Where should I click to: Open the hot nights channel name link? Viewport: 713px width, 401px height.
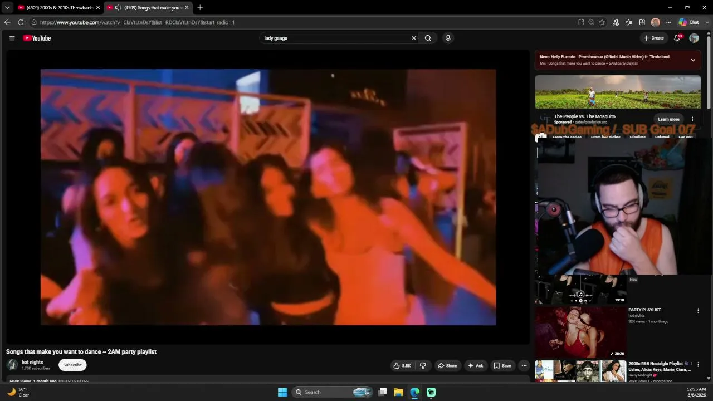point(32,362)
